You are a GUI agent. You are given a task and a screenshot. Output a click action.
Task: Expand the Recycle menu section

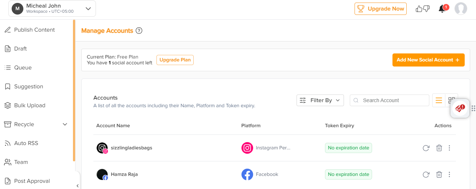point(65,124)
